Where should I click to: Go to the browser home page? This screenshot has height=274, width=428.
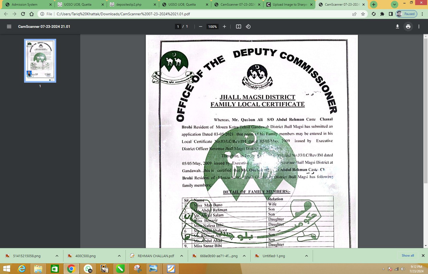click(32, 14)
